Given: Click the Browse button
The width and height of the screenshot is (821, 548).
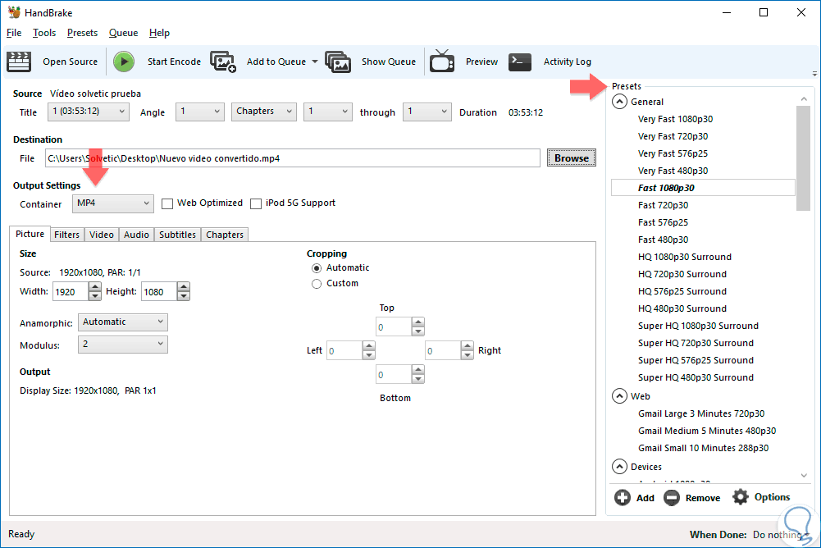Looking at the screenshot, I should tap(571, 158).
